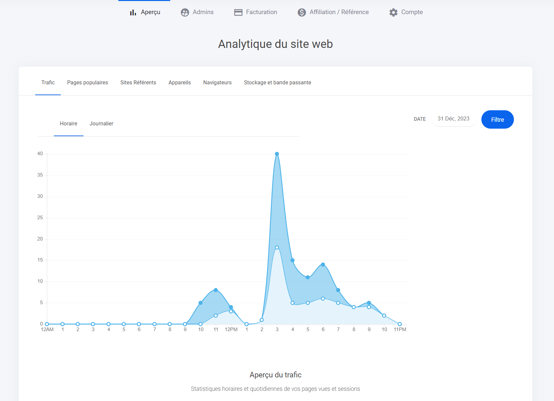Click the Affiliation / Référence menu label
Image resolution: width=554 pixels, height=401 pixels.
339,12
